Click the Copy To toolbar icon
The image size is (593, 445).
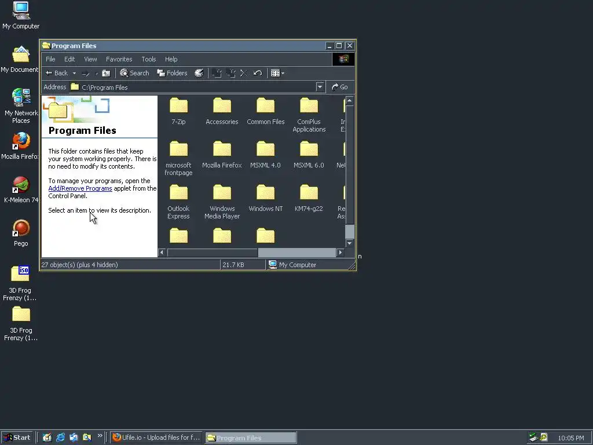click(x=230, y=73)
